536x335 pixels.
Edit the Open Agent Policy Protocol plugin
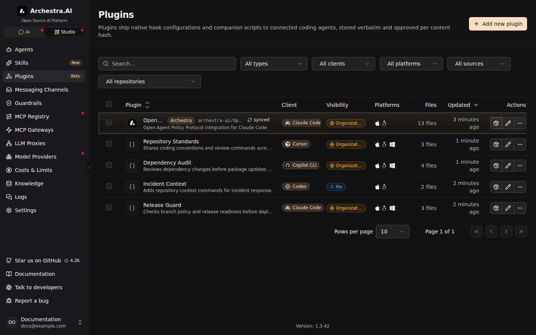pos(508,123)
